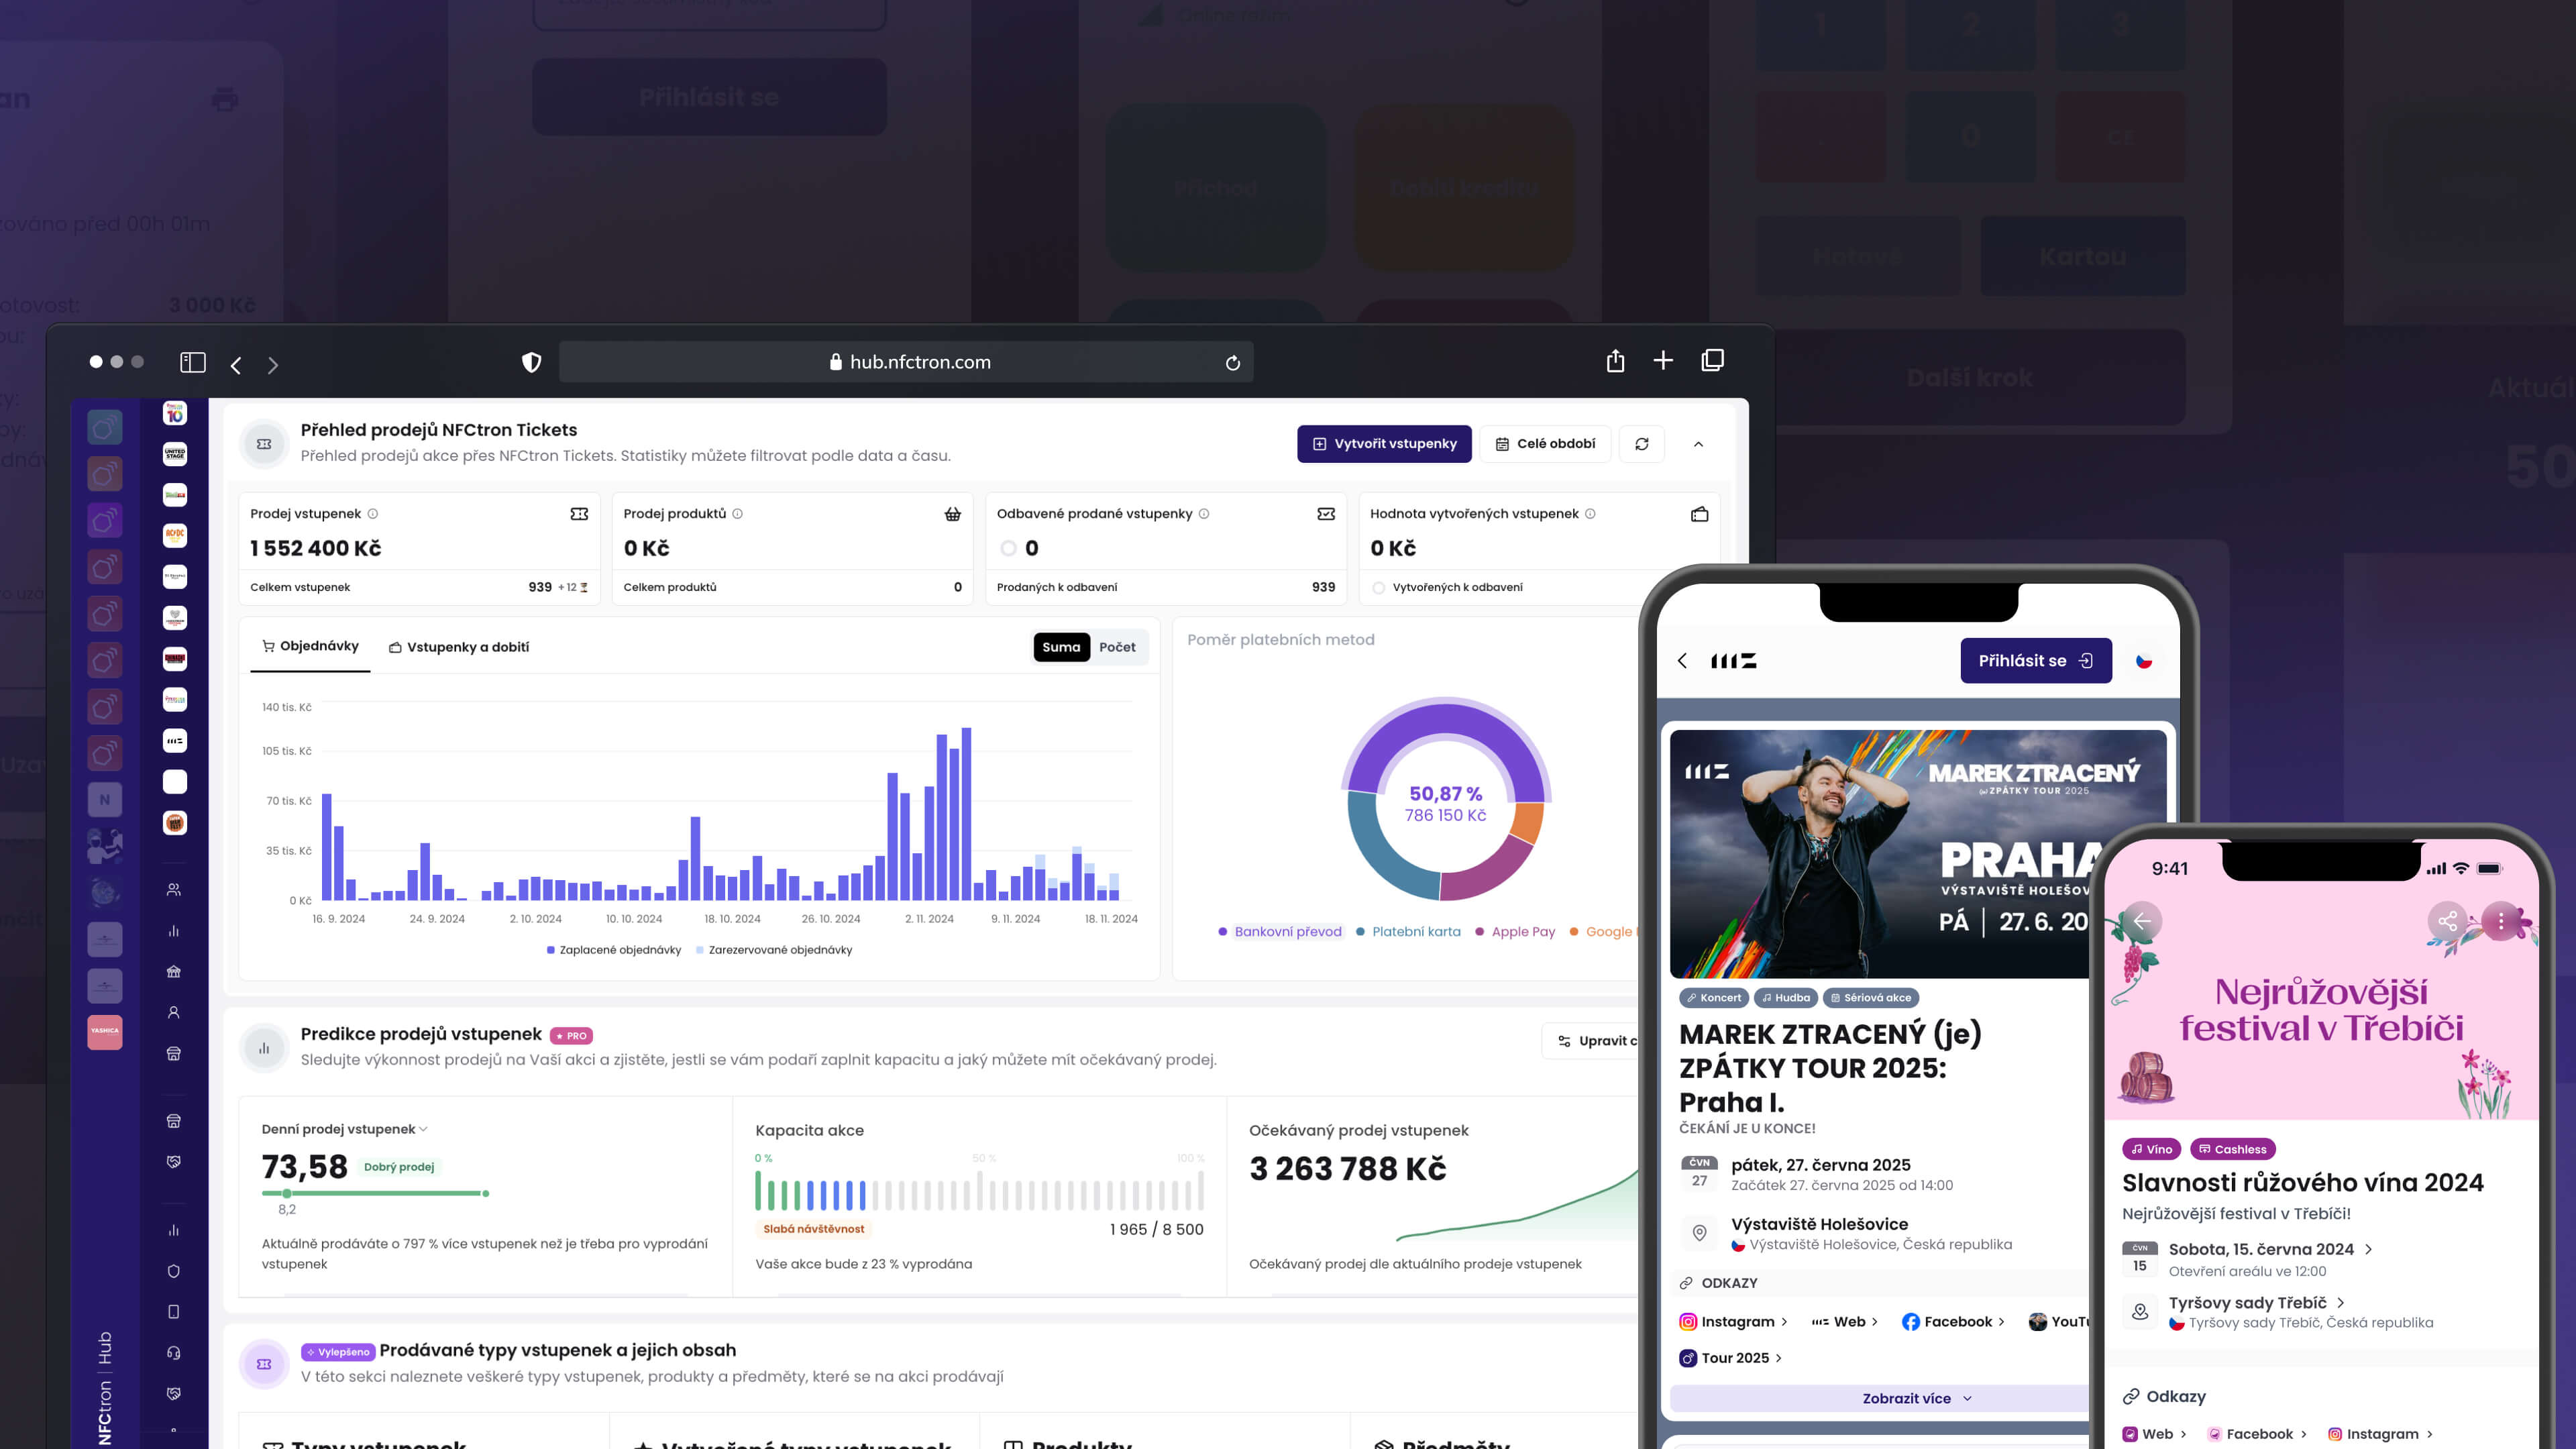Click info icon next to Hodnota vytvořených vstupenek
Screen dimensions: 2576x1449
pyautogui.click(x=1590, y=514)
